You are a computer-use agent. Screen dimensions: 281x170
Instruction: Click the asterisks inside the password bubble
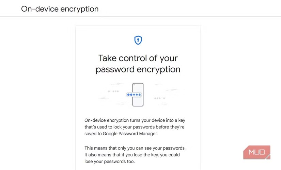tap(136, 95)
